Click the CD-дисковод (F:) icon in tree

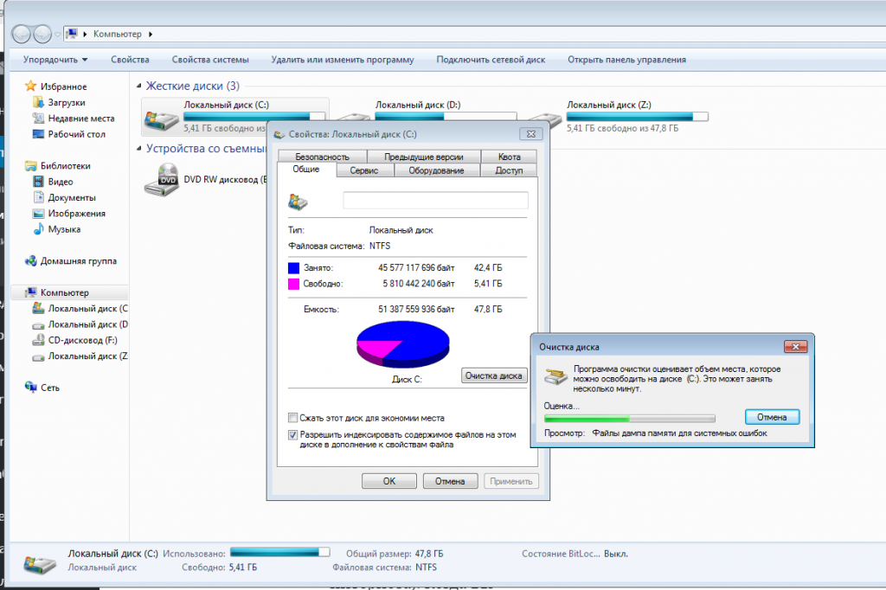[x=38, y=340]
